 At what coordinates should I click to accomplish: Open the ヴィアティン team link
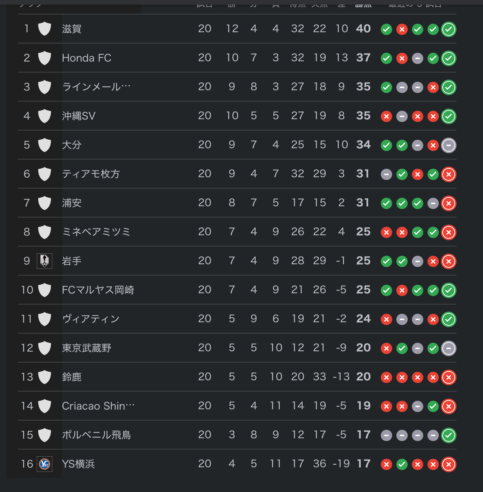91,319
